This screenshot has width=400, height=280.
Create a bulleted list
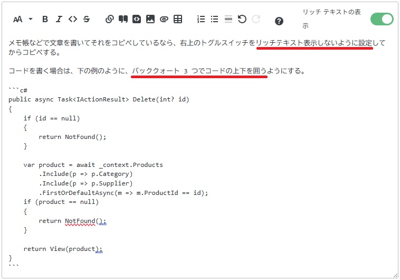point(215,19)
